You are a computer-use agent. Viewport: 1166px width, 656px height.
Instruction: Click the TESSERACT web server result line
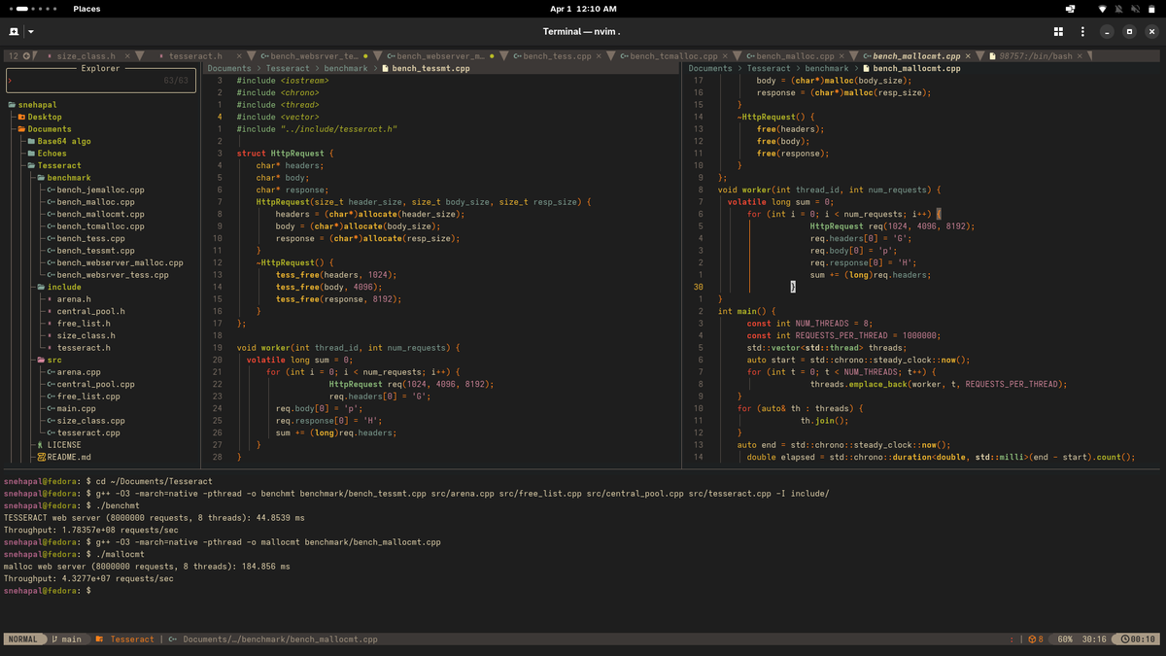point(154,518)
